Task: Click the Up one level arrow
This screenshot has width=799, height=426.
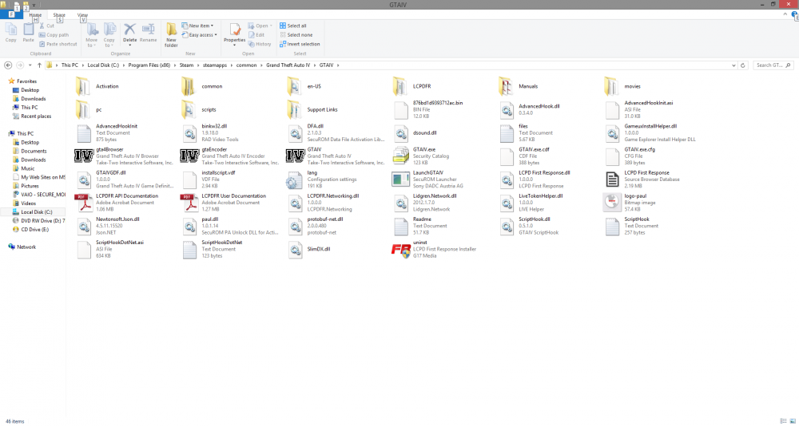Action: pos(39,65)
